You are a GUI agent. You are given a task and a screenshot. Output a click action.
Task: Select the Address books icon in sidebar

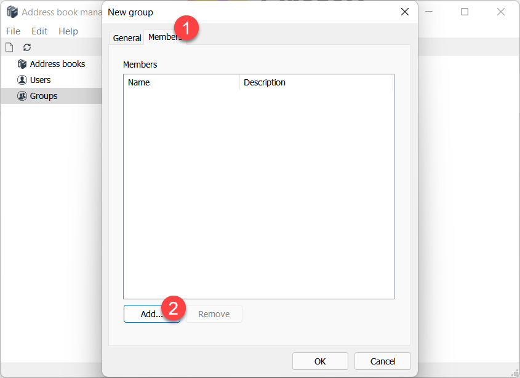[22, 64]
